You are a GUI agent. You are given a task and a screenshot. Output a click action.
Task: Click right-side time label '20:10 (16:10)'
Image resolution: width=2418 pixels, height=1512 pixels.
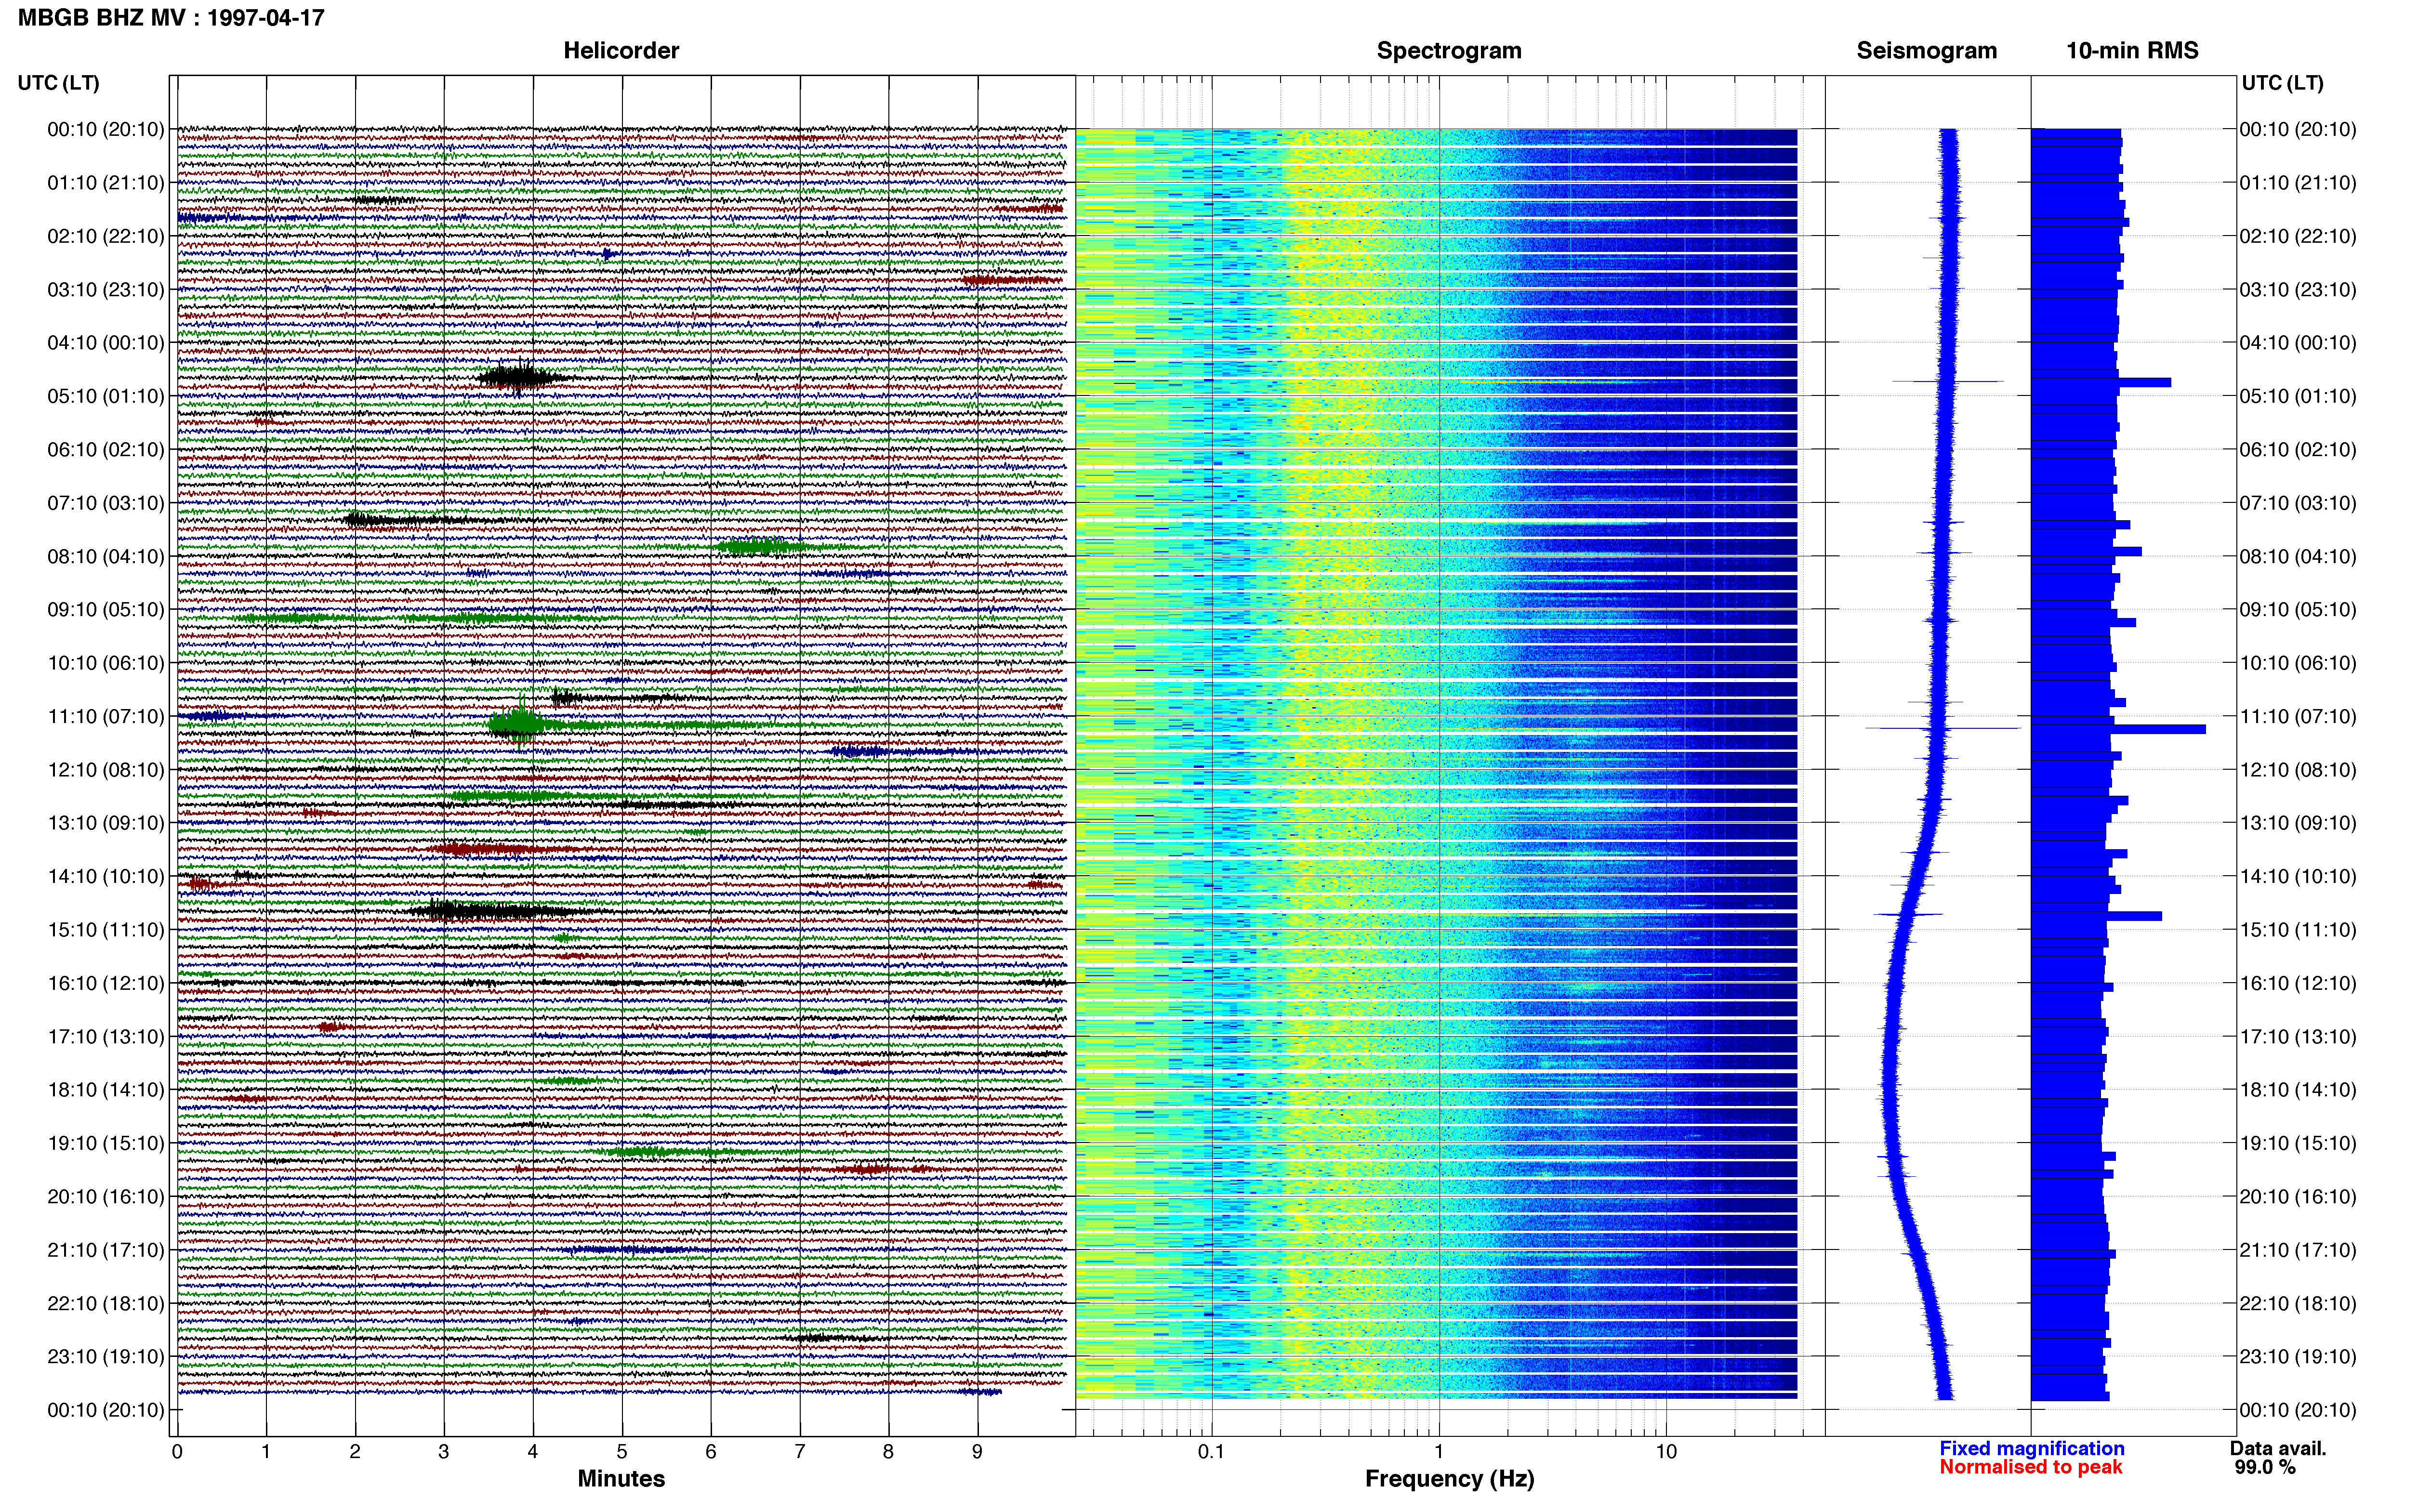2298,1197
